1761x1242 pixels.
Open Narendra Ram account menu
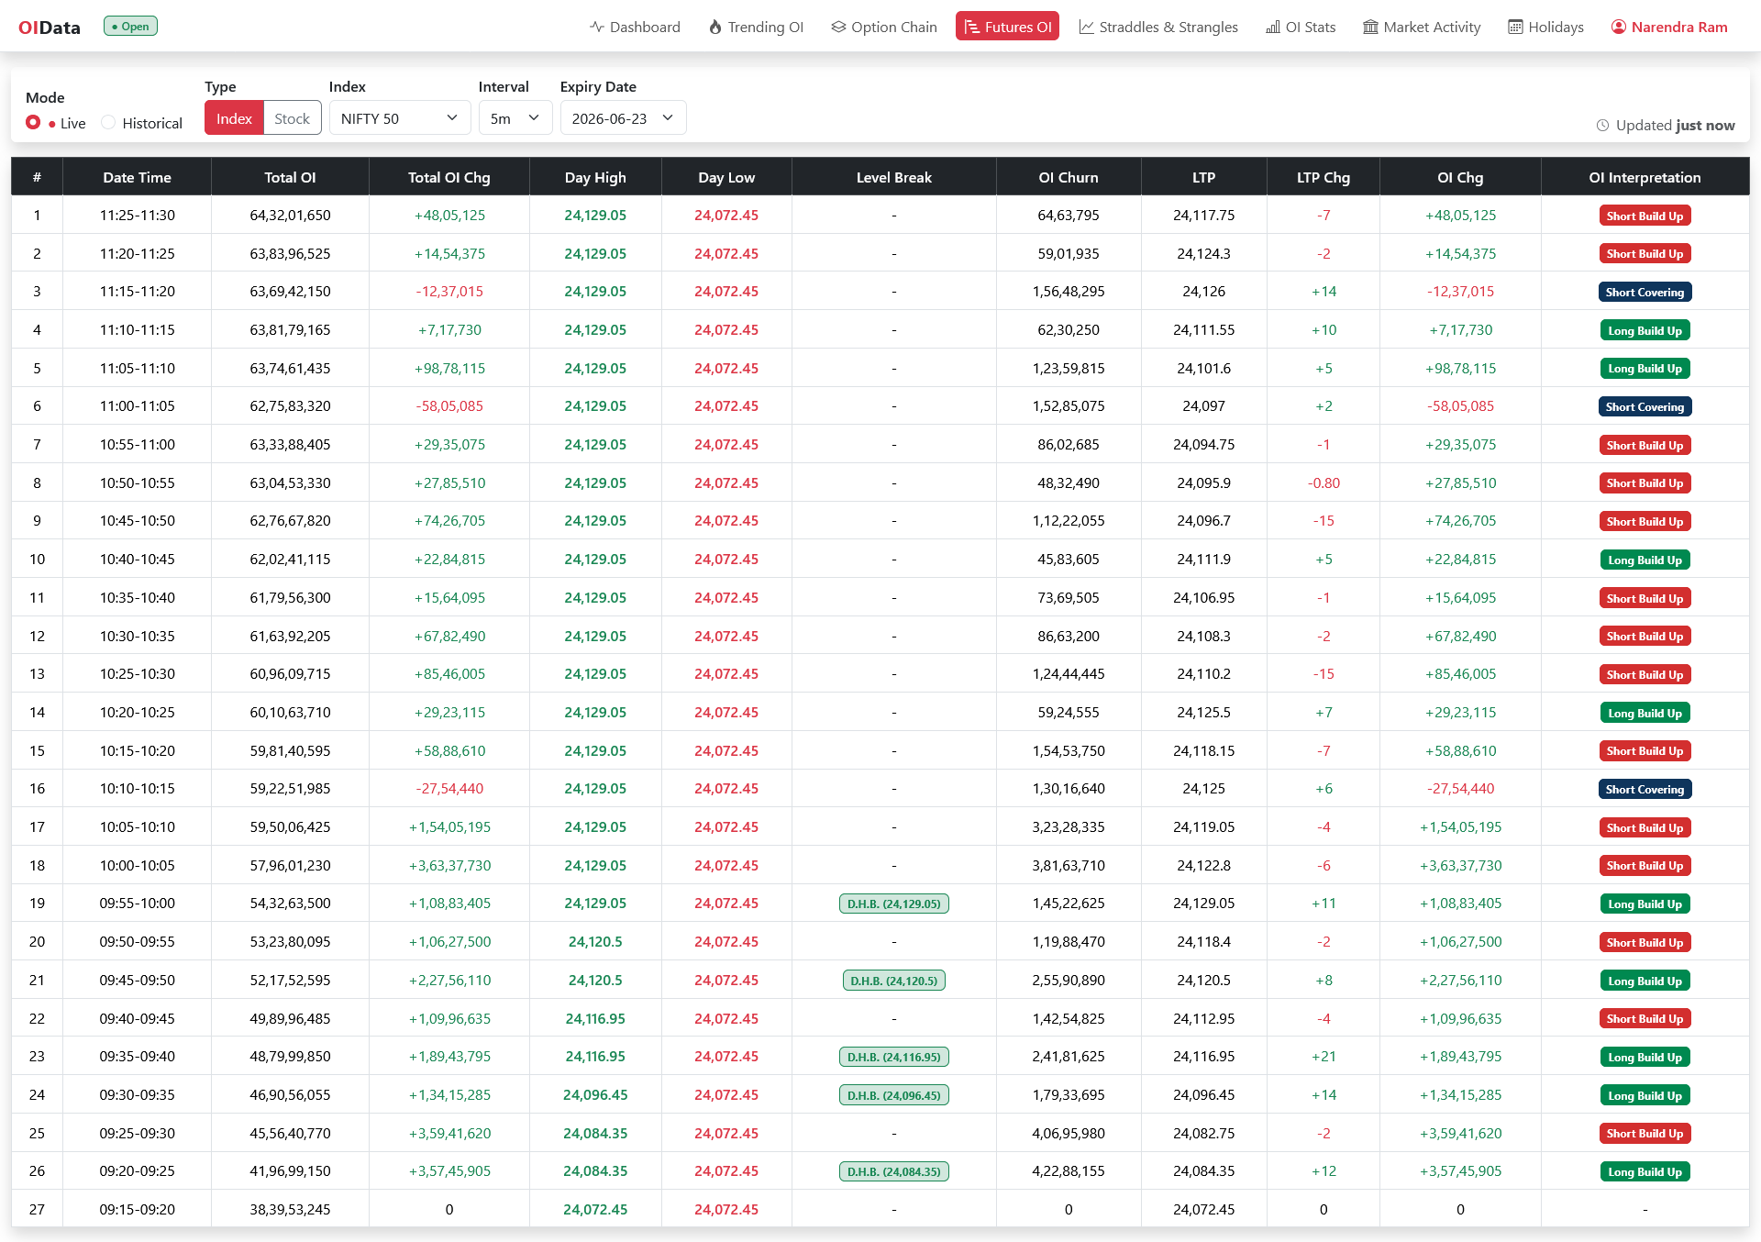tap(1669, 27)
